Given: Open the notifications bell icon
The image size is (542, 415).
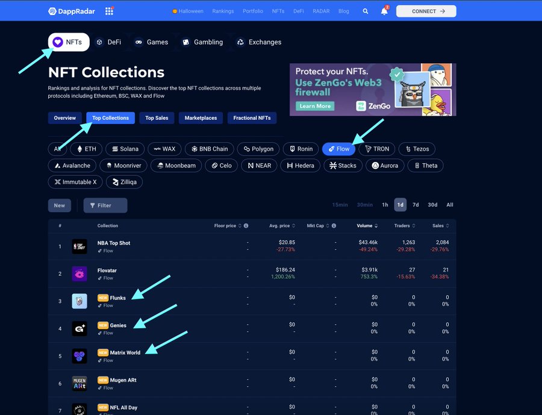Looking at the screenshot, I should click(x=384, y=11).
